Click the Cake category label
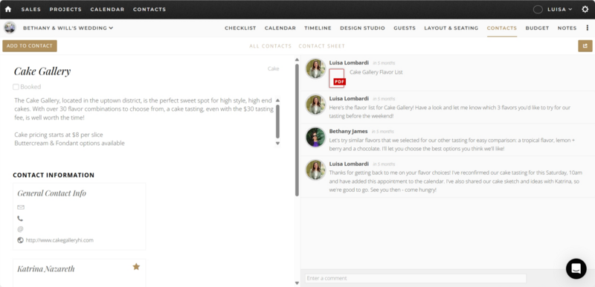Image resolution: width=595 pixels, height=287 pixels. [273, 68]
